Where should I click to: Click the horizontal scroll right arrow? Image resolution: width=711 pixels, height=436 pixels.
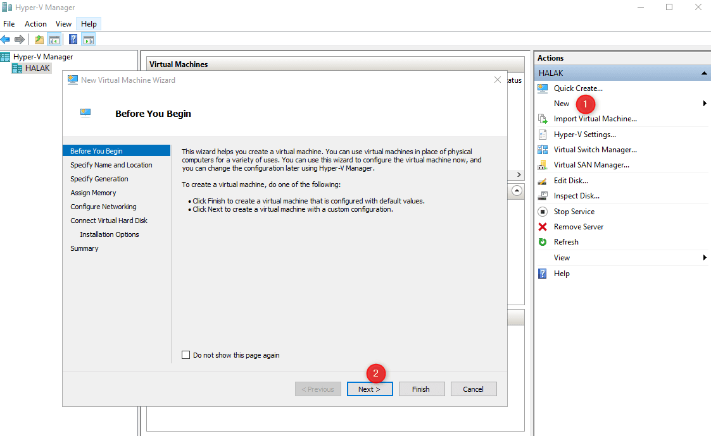point(519,175)
